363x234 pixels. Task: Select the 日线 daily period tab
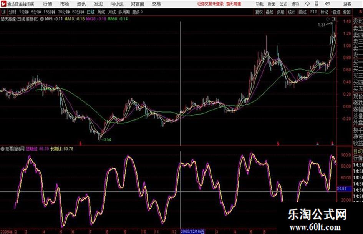coord(91,12)
